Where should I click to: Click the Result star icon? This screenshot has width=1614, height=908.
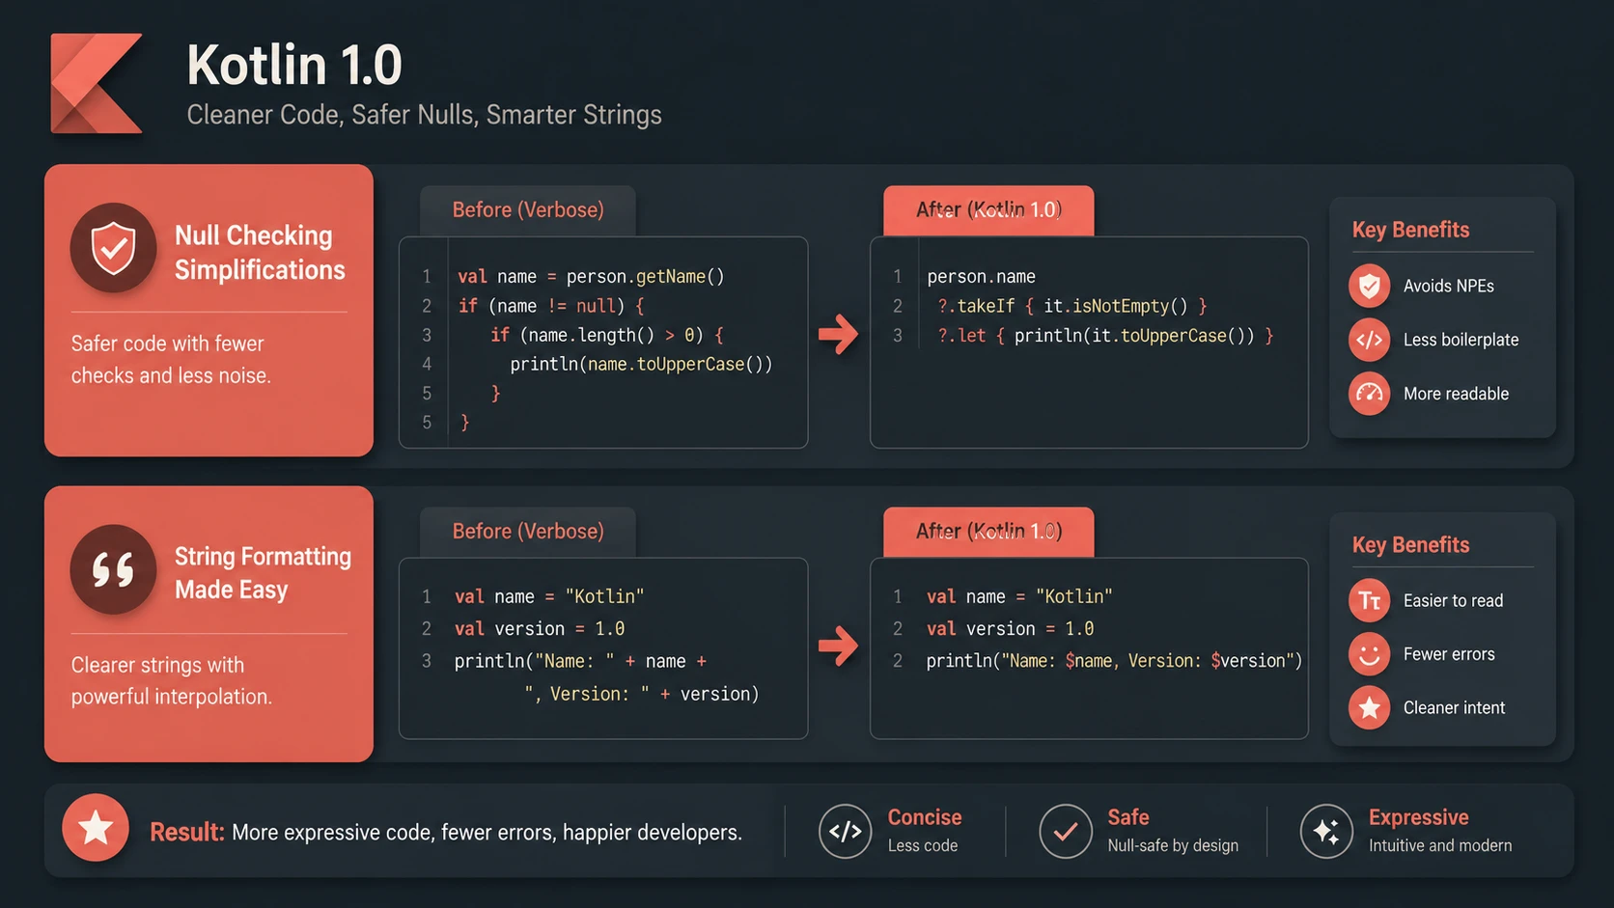click(x=96, y=828)
